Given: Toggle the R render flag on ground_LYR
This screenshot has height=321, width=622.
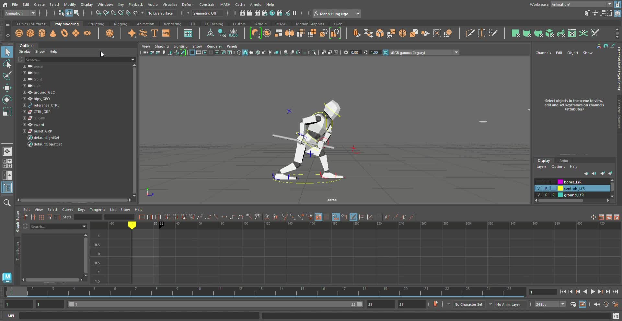Looking at the screenshot, I should click(553, 195).
